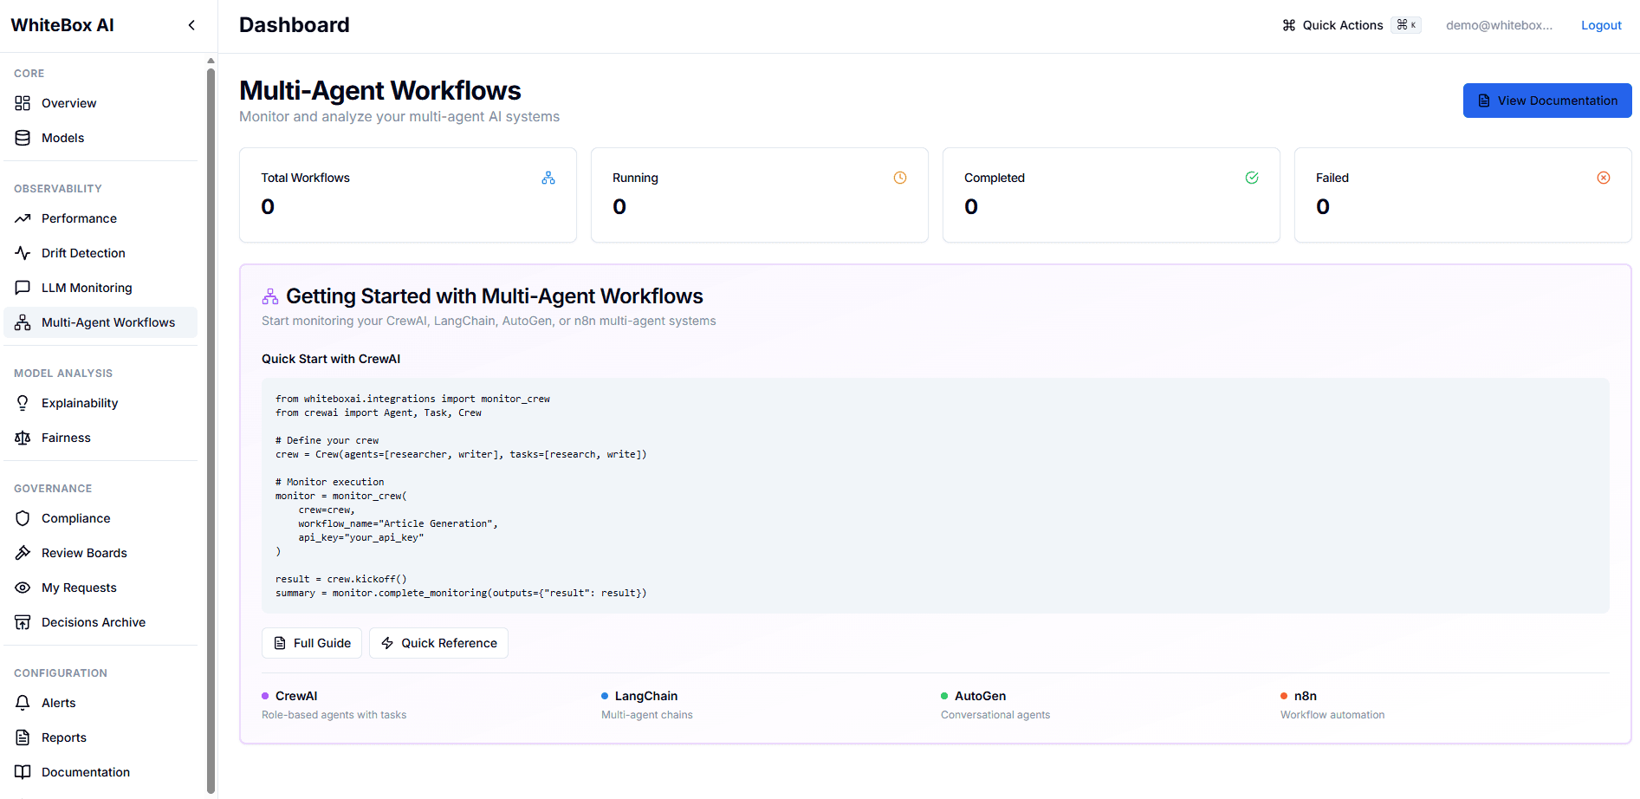This screenshot has height=799, width=1640.
Task: Click the Compliance shield icon
Action: pyautogui.click(x=23, y=518)
